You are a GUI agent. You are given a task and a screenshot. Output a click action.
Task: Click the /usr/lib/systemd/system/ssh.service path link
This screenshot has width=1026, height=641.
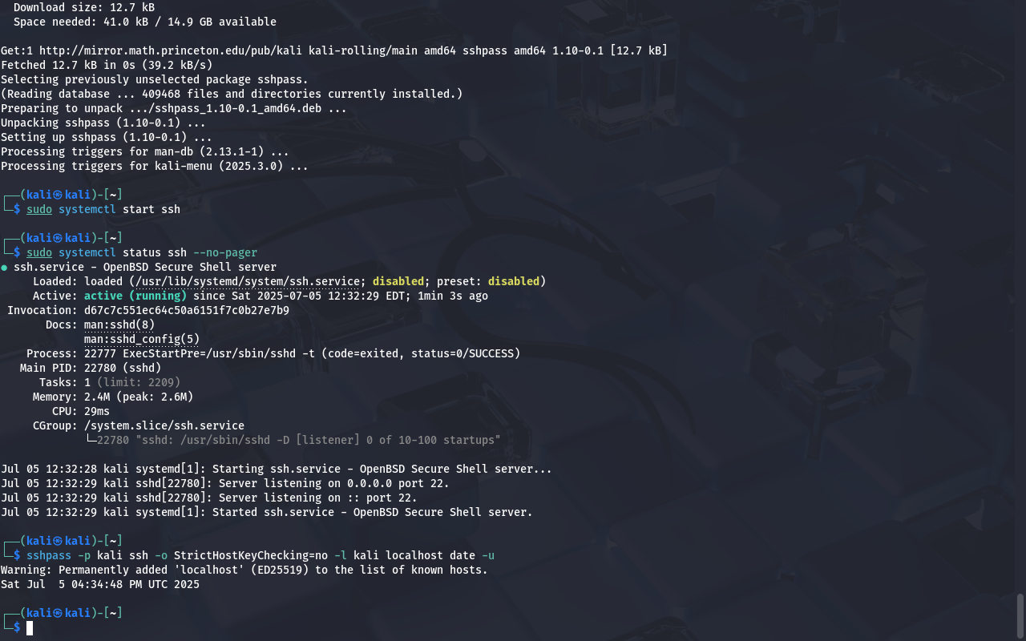pos(248,281)
